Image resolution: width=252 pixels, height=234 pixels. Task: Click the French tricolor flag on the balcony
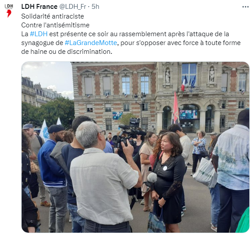point(184,83)
